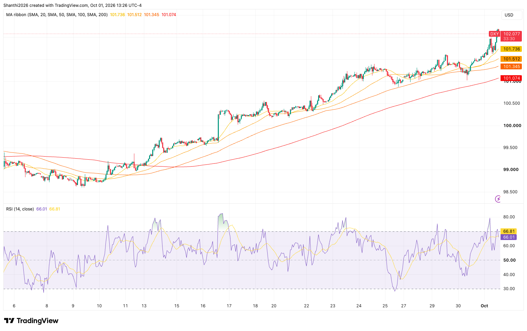Click the 60.00 RSI axis label

tap(509, 246)
